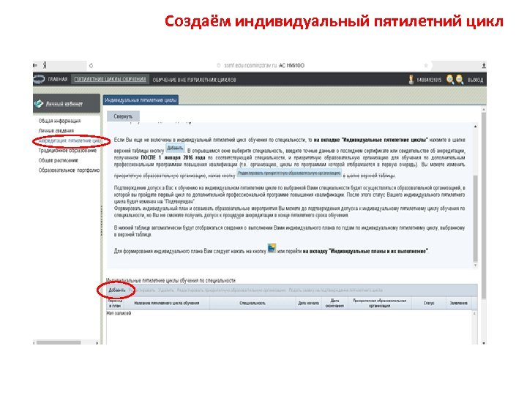527x395 pixels.
Task: Click the Специальность column header
Action: (x=253, y=304)
